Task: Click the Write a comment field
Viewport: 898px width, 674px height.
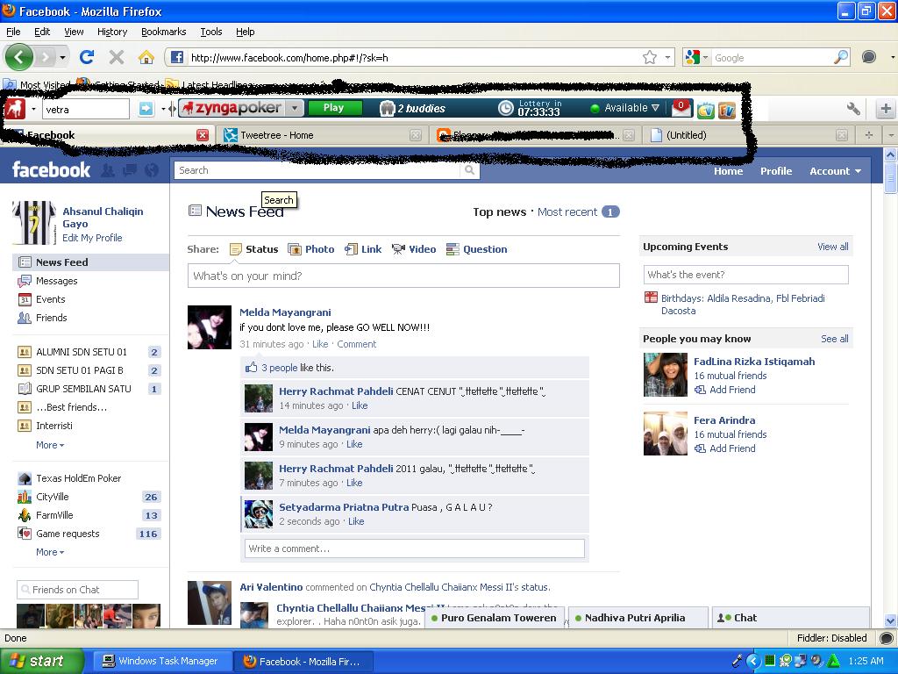Action: [415, 549]
